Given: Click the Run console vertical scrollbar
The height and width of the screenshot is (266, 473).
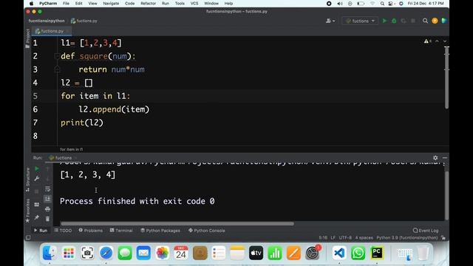Looking at the screenshot, I should click(x=446, y=195).
